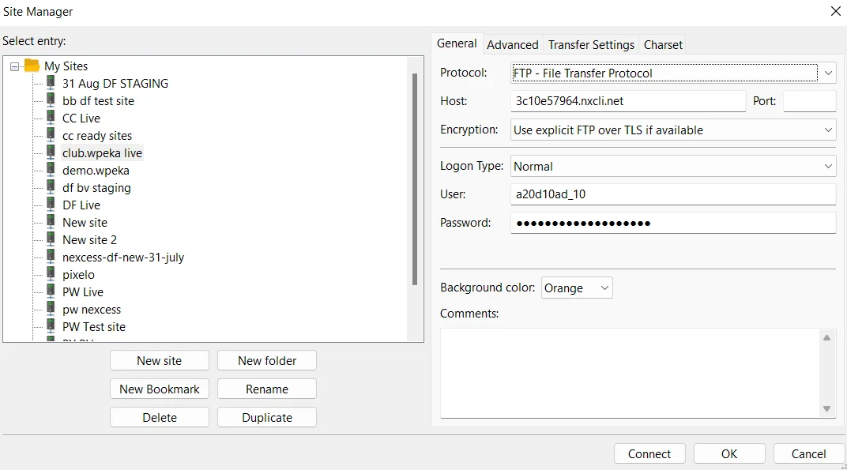Select the df bv staging entry
Screen dimensions: 847x470
click(96, 187)
